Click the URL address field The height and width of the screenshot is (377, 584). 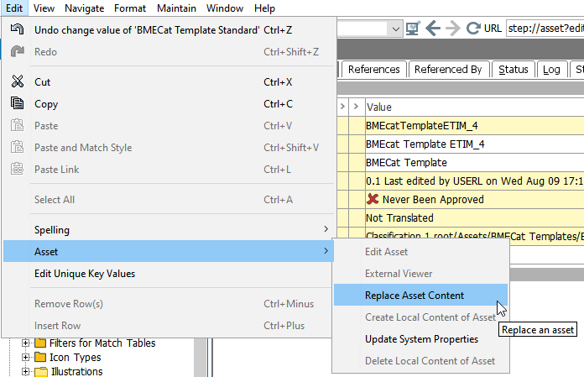point(544,29)
